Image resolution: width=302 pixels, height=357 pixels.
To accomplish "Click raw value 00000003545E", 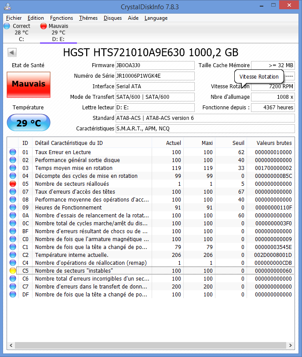I will pyautogui.click(x=273, y=247).
